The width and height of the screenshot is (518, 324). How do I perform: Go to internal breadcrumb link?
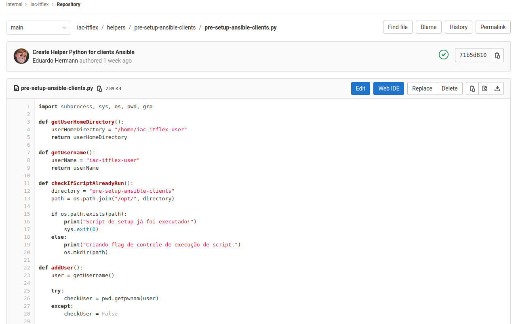(15, 4)
